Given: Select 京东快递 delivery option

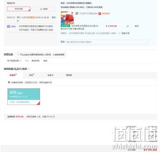Looking at the screenshot, I should coord(19,9).
